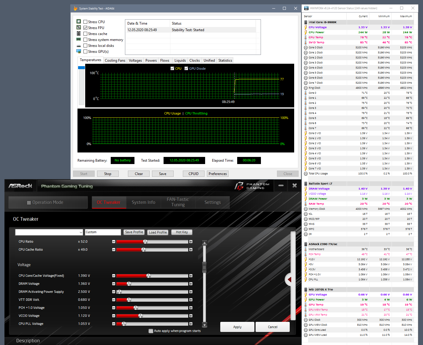Click Save Profile button

[134, 232]
